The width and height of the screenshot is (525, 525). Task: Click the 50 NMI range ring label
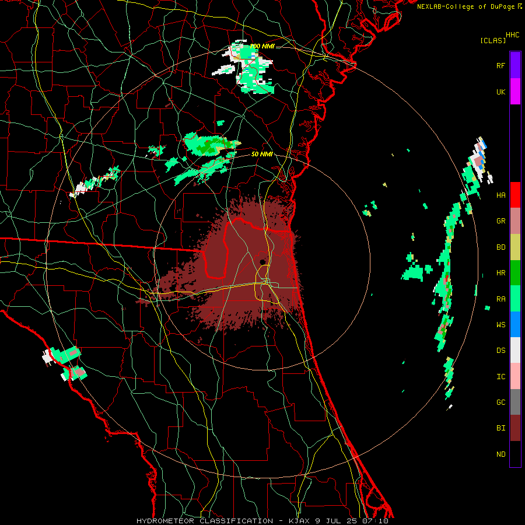[x=262, y=154]
